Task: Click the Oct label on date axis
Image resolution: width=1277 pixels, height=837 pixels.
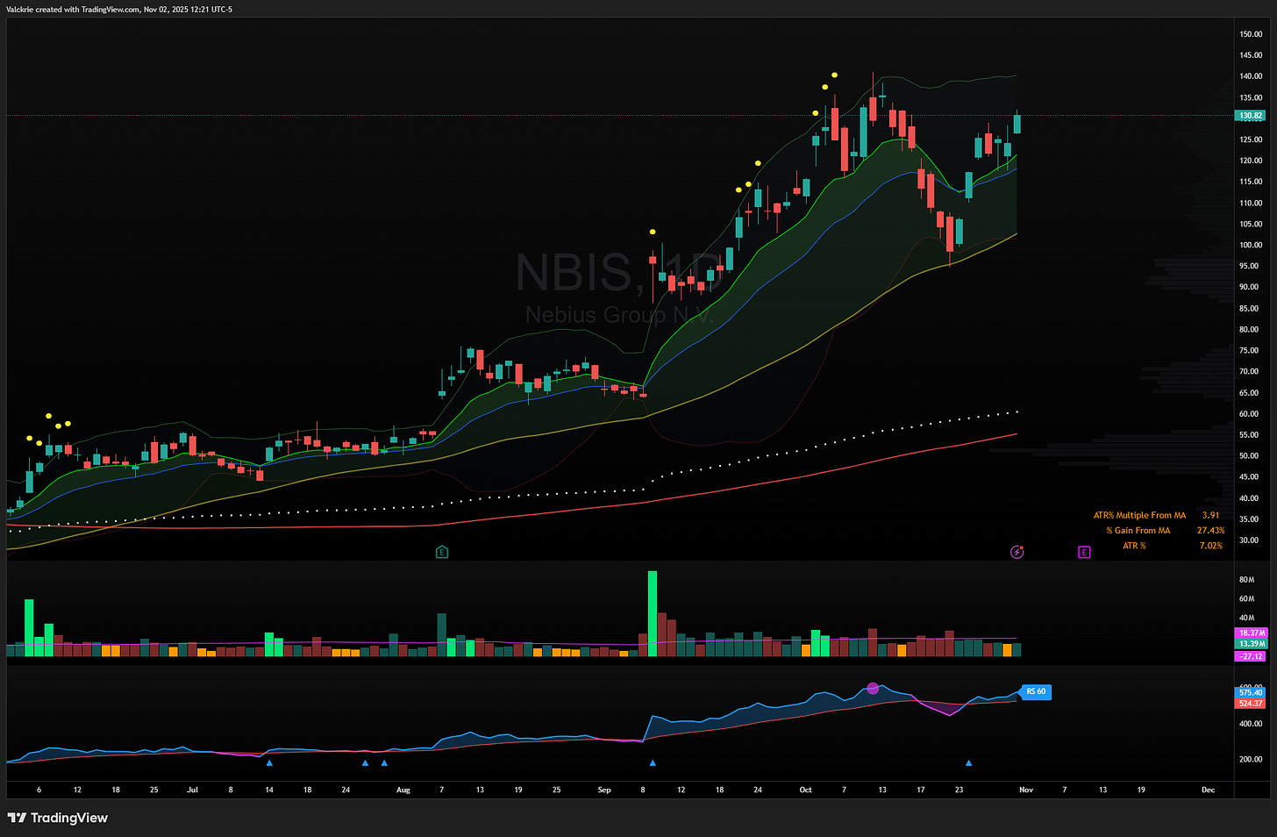Action: [x=805, y=790]
